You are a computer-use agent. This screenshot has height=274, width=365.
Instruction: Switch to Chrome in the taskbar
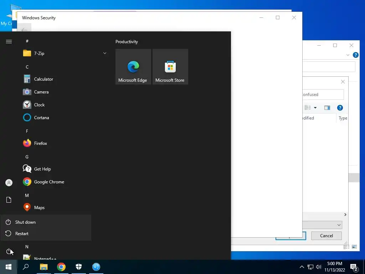point(61,267)
